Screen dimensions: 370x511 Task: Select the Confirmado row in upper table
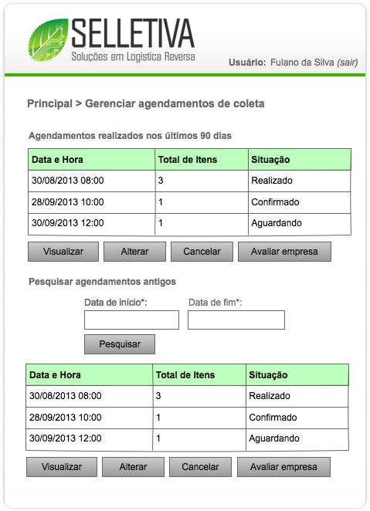pos(189,202)
